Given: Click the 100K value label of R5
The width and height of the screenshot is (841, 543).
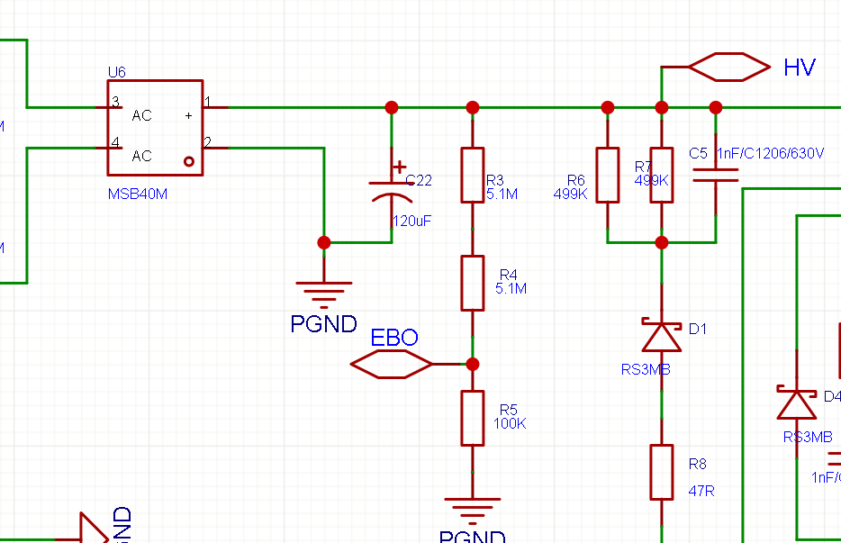Looking at the screenshot, I should [x=510, y=423].
